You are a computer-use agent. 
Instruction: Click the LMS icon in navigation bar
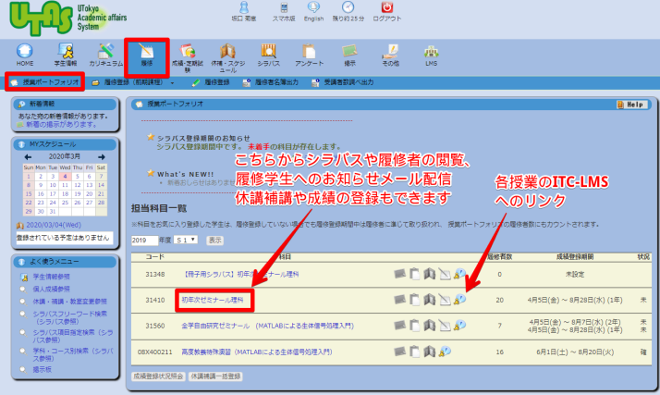tap(431, 54)
